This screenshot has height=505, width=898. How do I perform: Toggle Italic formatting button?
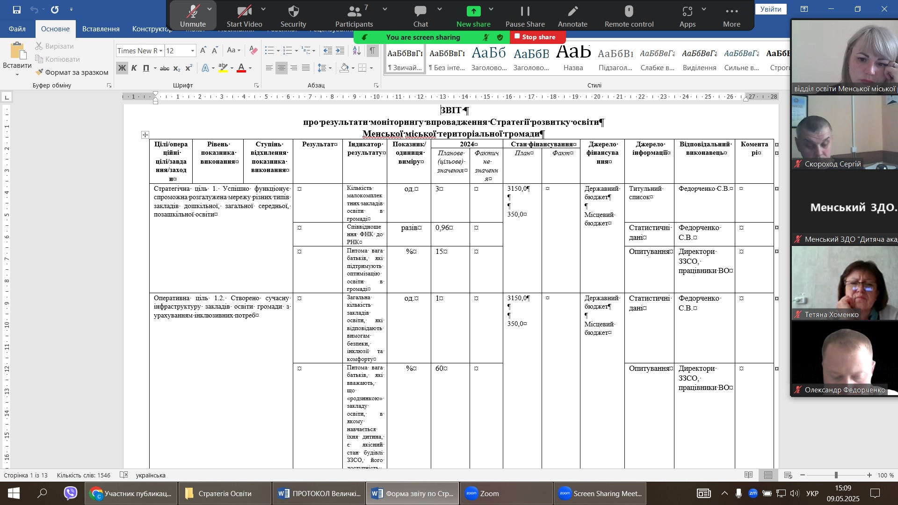[x=134, y=68]
